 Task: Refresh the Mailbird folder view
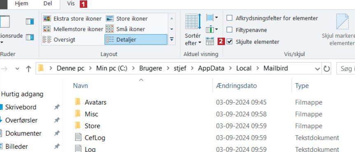(x=327, y=68)
